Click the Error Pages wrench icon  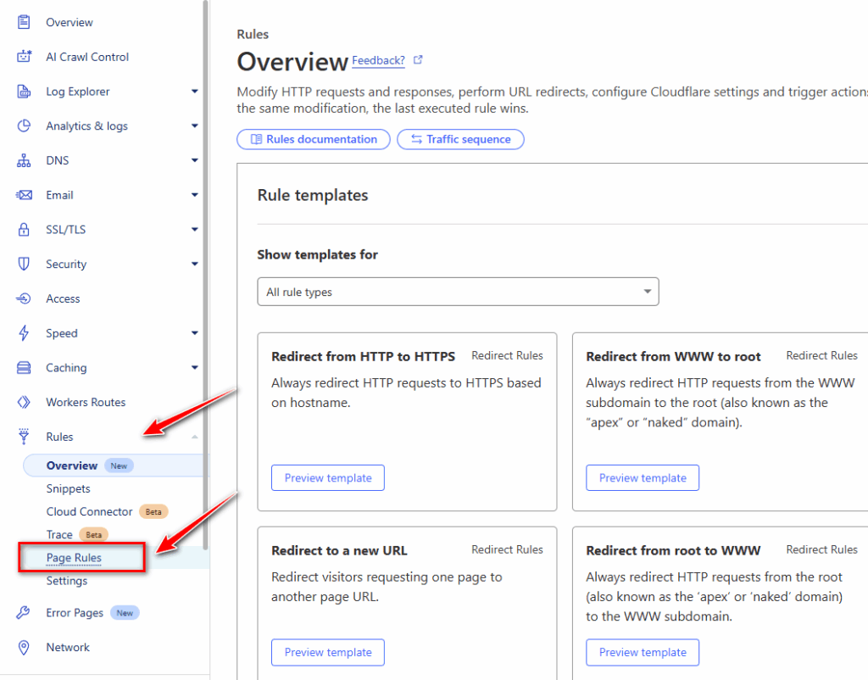[x=25, y=613]
